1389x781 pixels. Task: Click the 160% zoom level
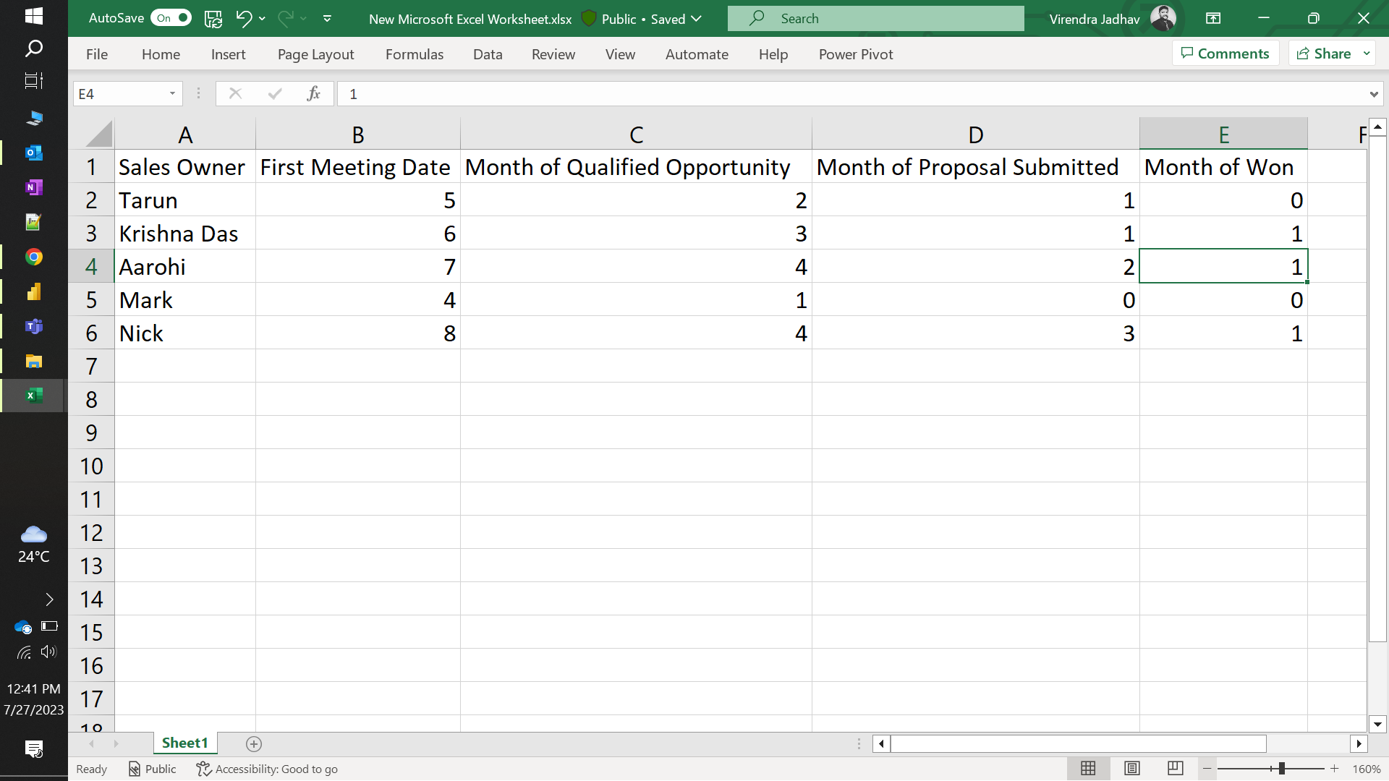click(1366, 769)
